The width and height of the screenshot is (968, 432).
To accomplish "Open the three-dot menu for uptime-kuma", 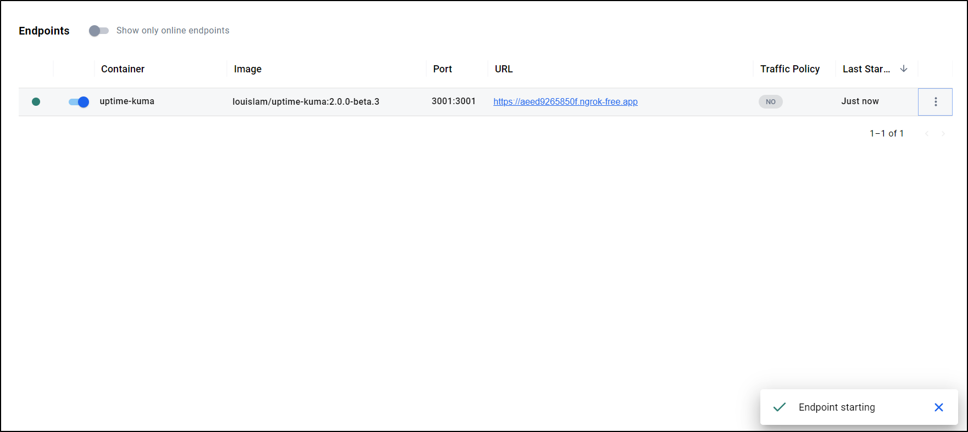I will [x=935, y=102].
